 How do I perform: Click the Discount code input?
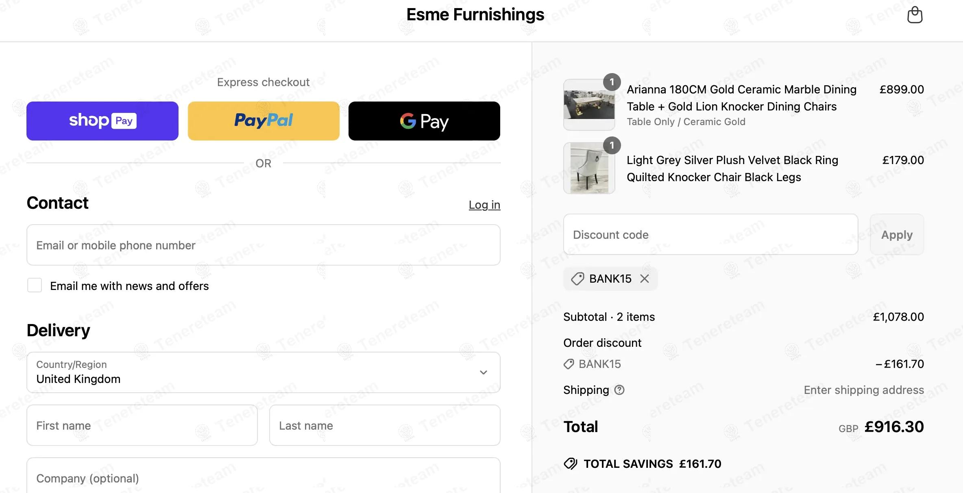tap(710, 234)
